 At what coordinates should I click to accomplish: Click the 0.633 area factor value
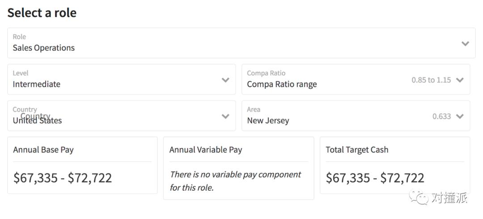[441, 116]
